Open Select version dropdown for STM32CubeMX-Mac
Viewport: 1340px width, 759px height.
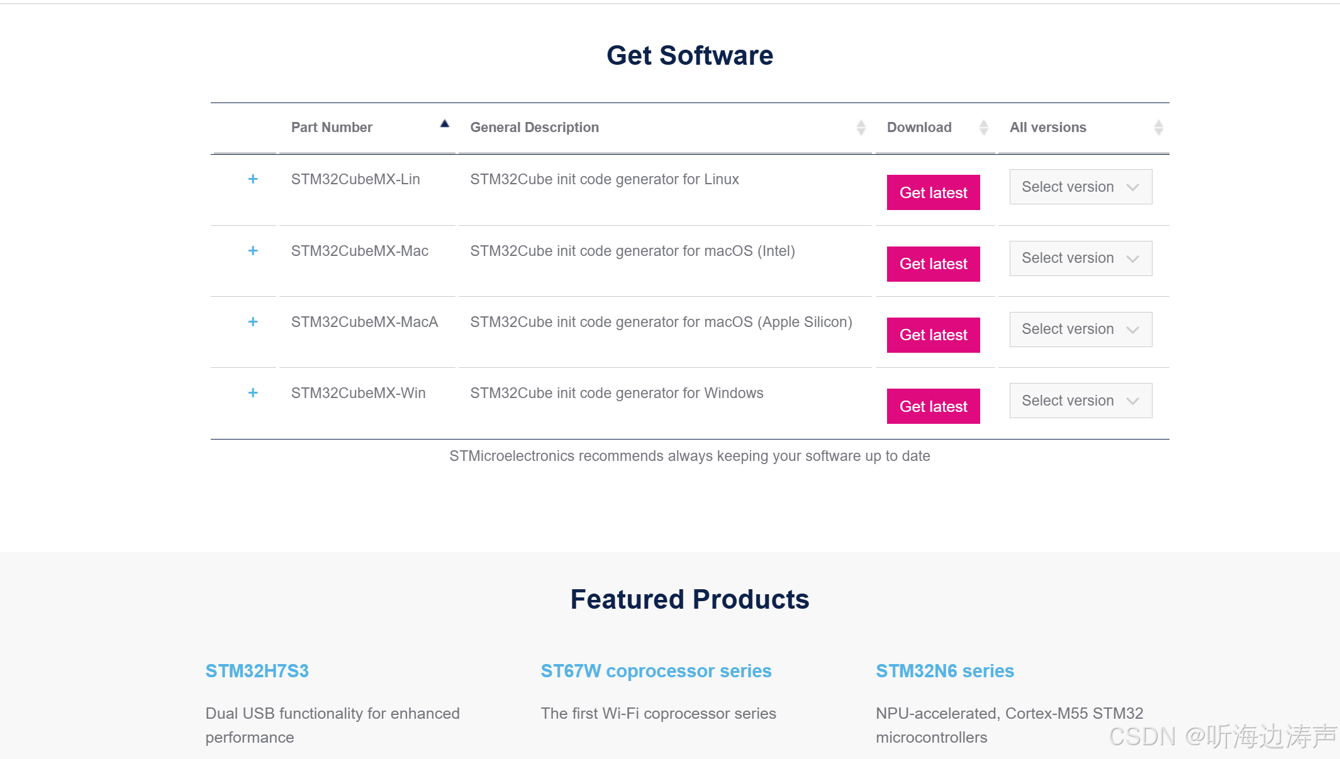[1081, 258]
